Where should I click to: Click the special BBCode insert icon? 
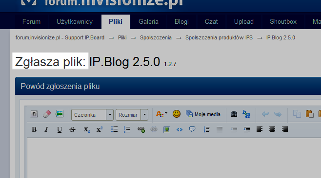point(60,114)
